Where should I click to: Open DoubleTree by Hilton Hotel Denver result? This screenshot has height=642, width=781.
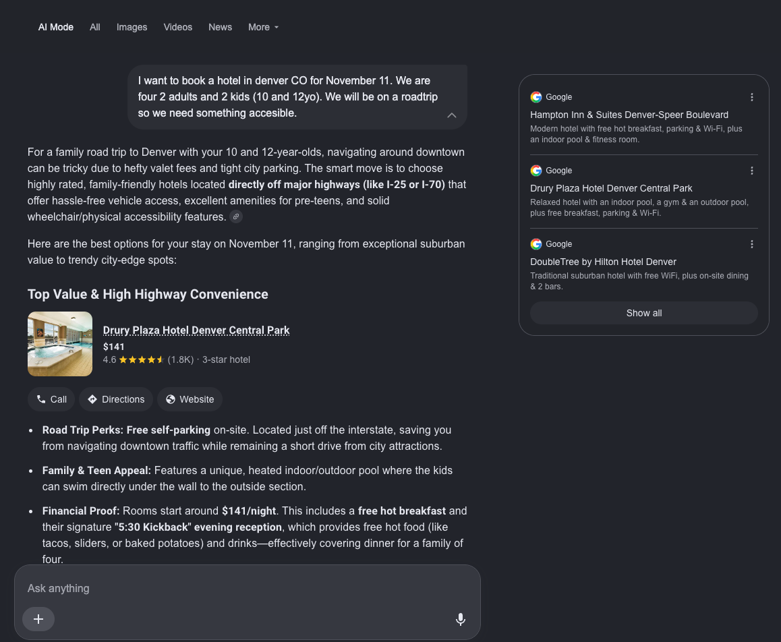603,262
